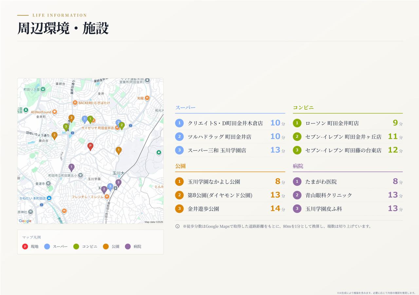Viewport: 419px width, 295px height.
Task: Click the 11分 walking time for セブン-イレブン 町田金井ヶ丘店
Action: (x=395, y=137)
